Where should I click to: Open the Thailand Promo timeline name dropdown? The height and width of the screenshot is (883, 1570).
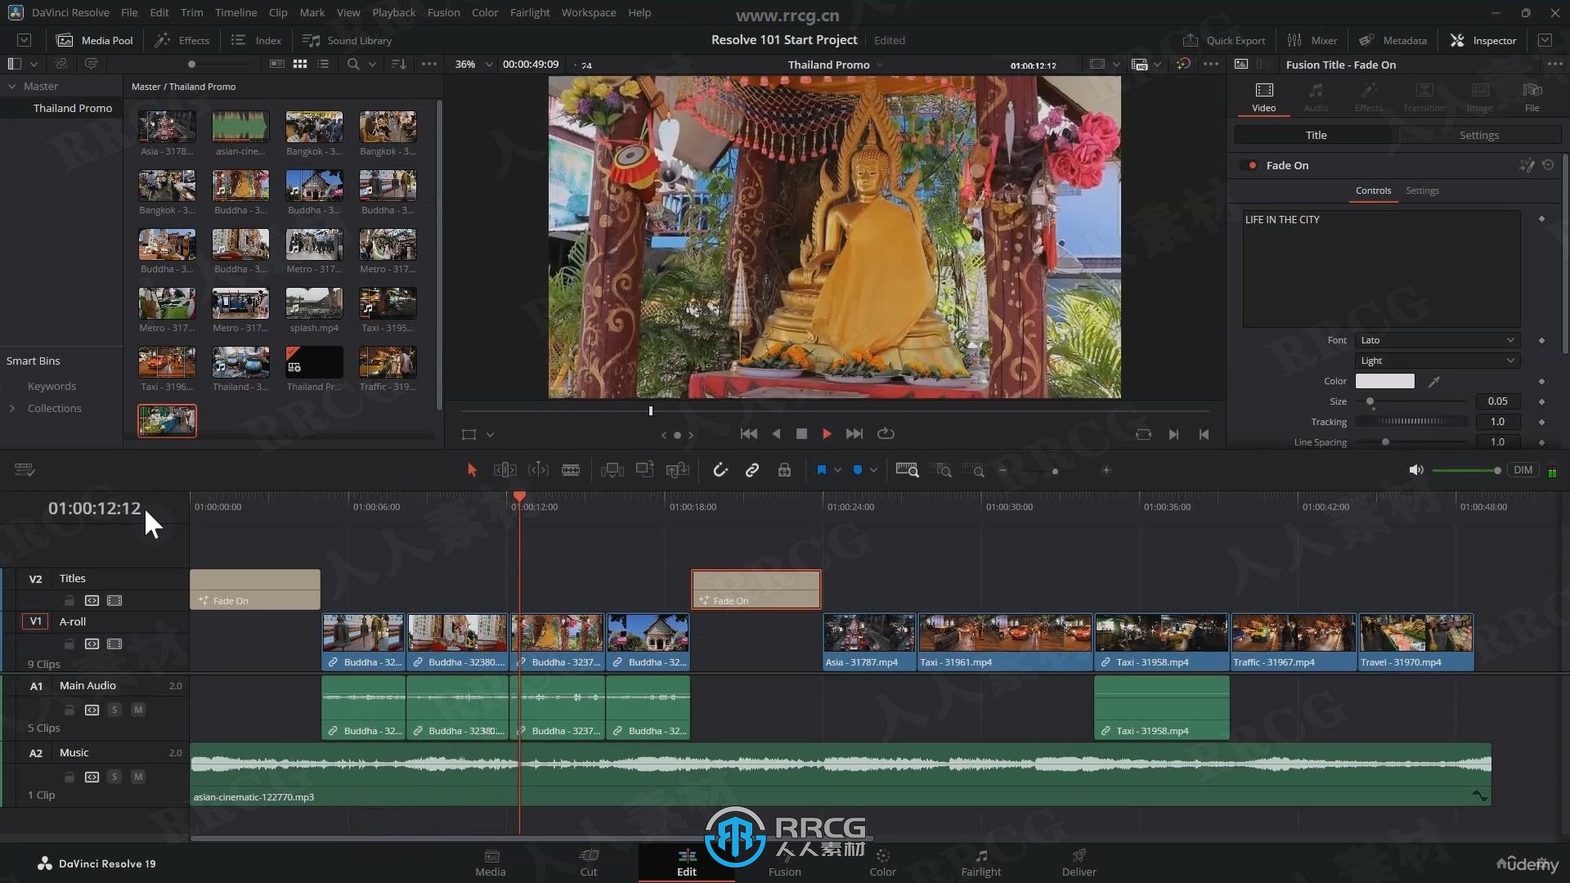pos(880,65)
